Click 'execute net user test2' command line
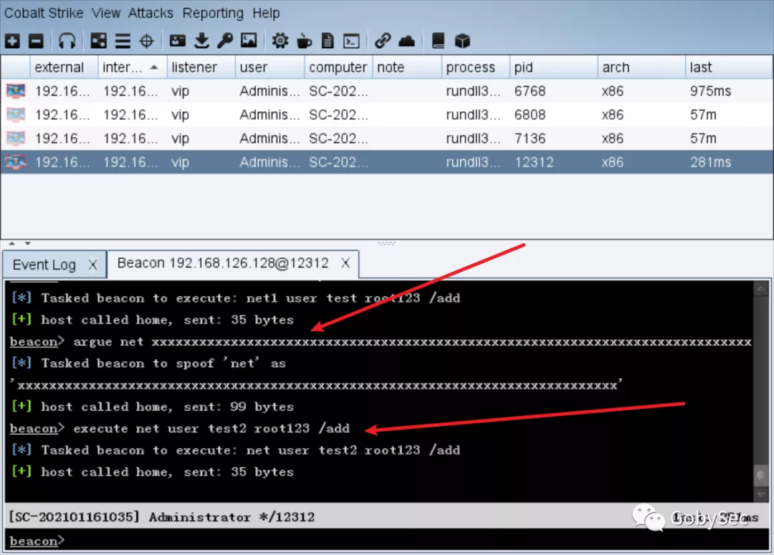 (180, 429)
